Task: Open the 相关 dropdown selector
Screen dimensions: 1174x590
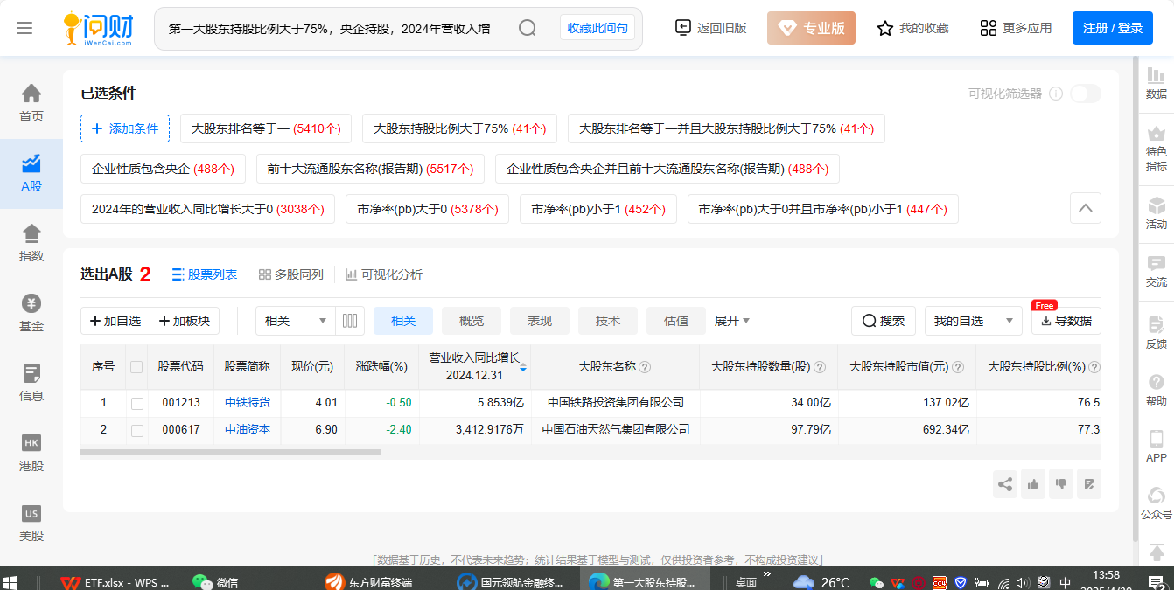Action: (296, 321)
